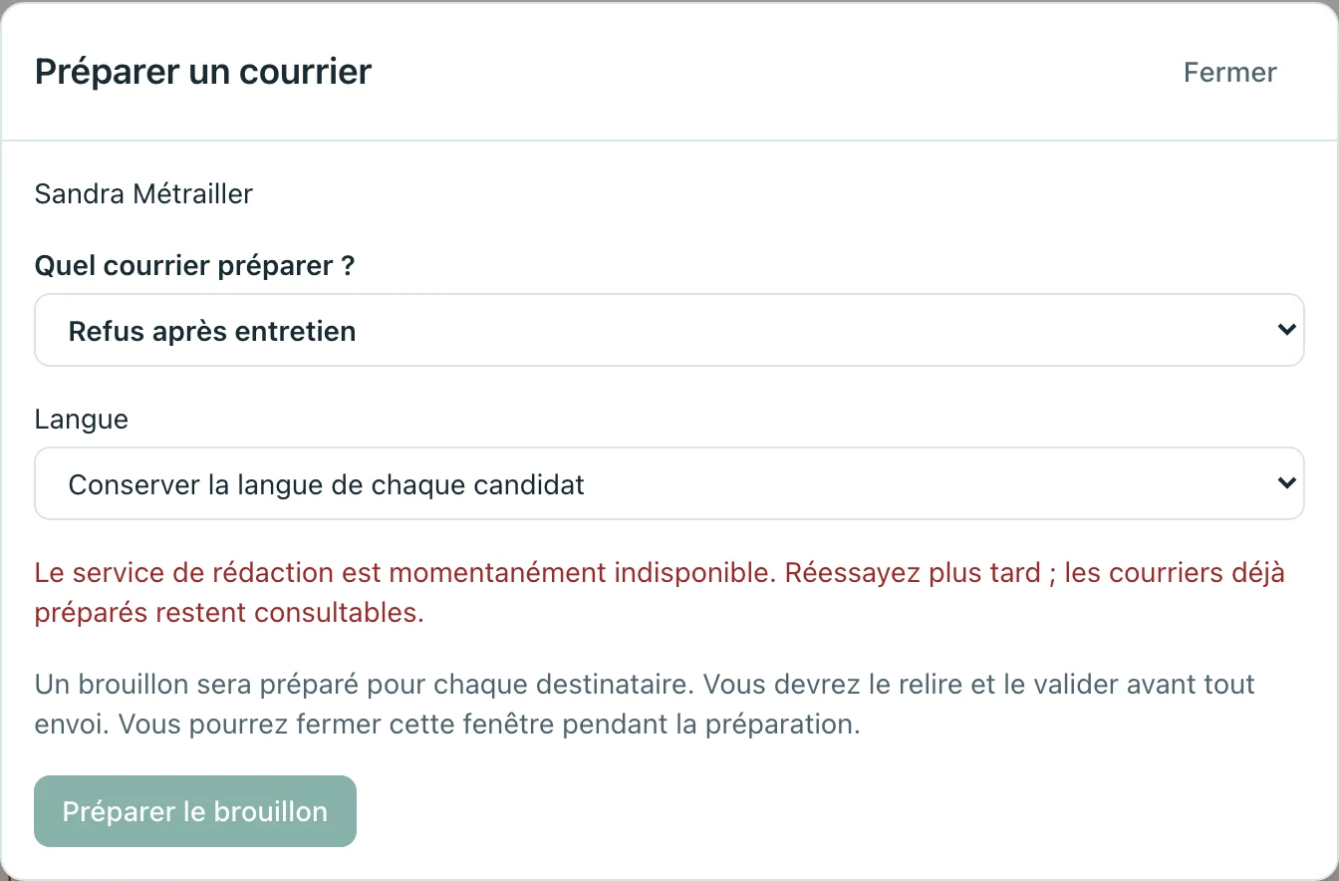
Task: Select the recipient name Sandra Métrailler
Action: [x=143, y=193]
